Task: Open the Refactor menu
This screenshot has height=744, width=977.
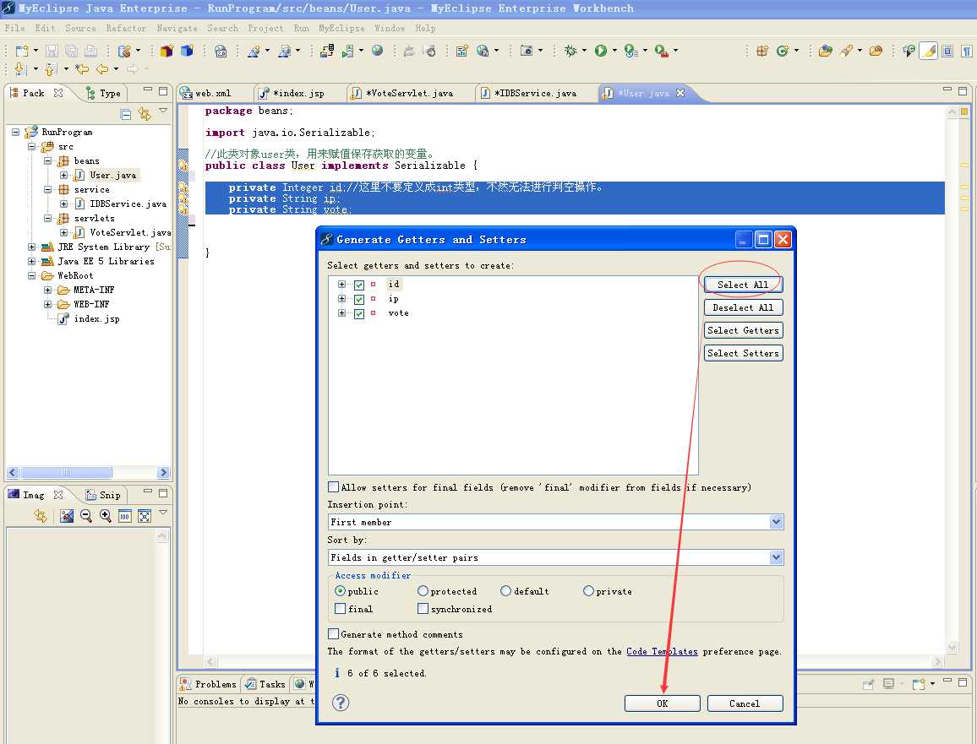Action: pos(126,28)
